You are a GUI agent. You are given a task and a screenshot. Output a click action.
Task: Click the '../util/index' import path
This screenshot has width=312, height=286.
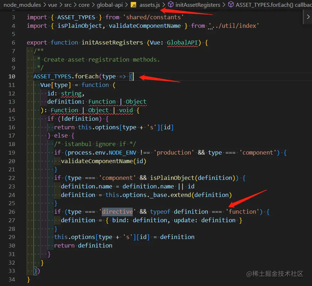(x=234, y=26)
